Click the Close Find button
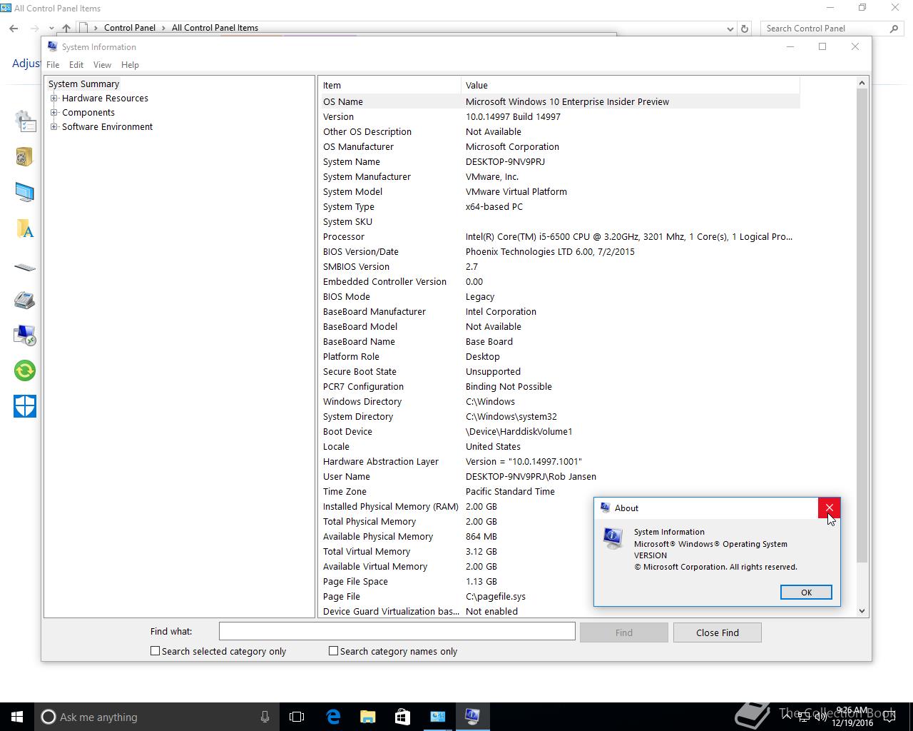Viewport: 913px width, 731px height. [x=718, y=632]
